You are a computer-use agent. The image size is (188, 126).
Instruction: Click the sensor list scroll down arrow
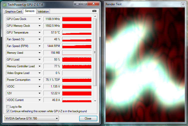click(95, 101)
